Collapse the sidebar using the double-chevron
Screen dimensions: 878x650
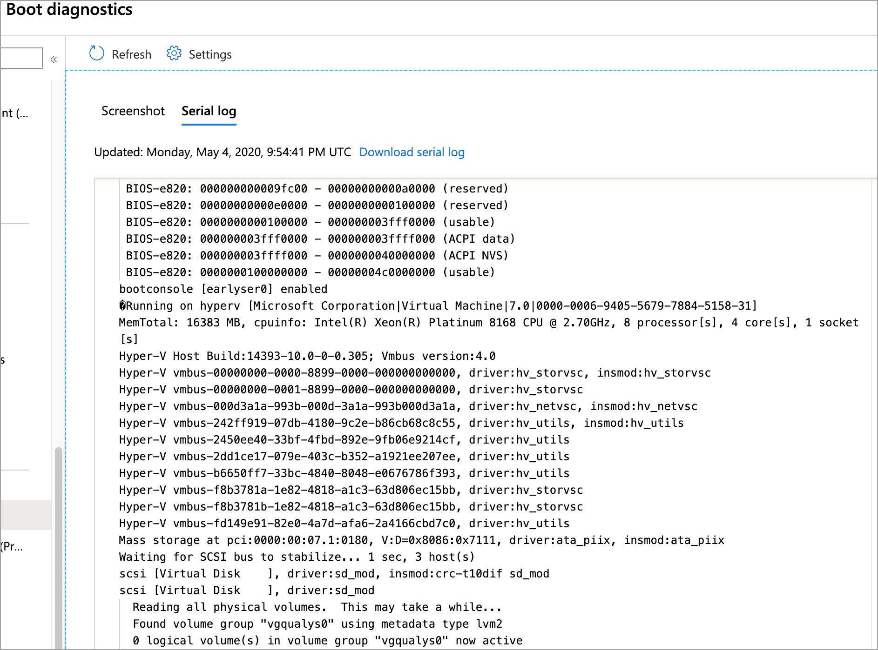54,59
